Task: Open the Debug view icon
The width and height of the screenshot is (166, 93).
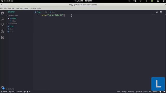Action: coord(3,31)
